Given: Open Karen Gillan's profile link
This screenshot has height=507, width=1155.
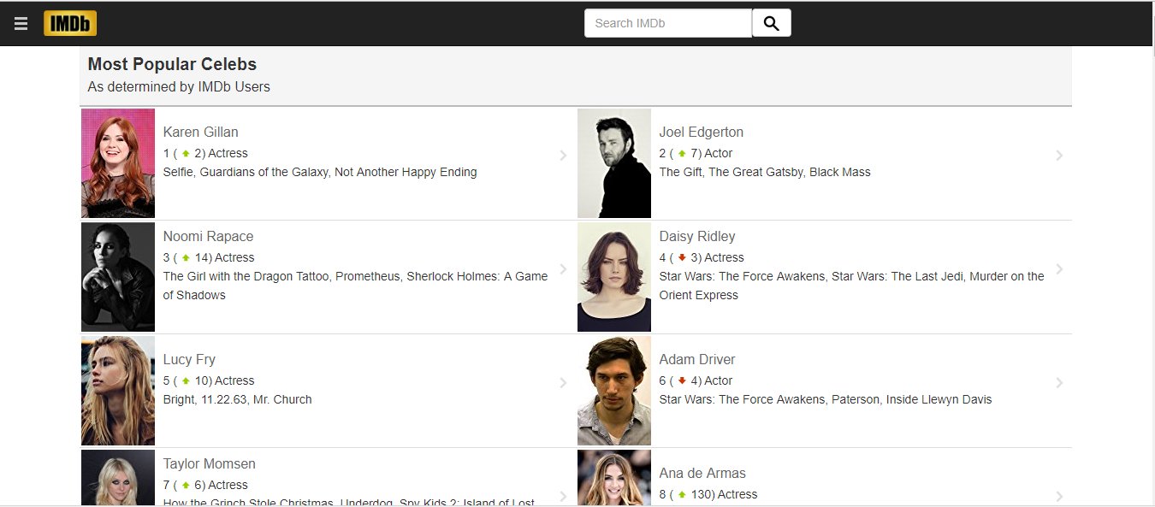Looking at the screenshot, I should [x=201, y=132].
